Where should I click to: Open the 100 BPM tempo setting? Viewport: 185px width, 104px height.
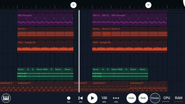pos(104,99)
